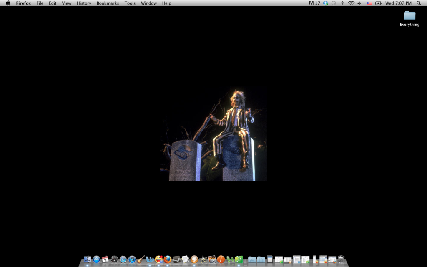427x267 pixels.
Task: Open TextEdit document-and-pen Dock icon
Action: (x=186, y=259)
